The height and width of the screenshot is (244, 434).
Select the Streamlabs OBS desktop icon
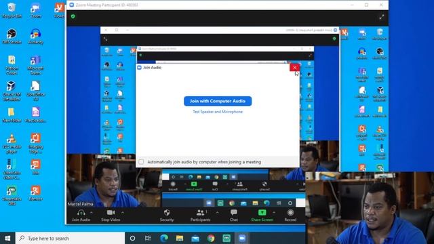point(12,195)
